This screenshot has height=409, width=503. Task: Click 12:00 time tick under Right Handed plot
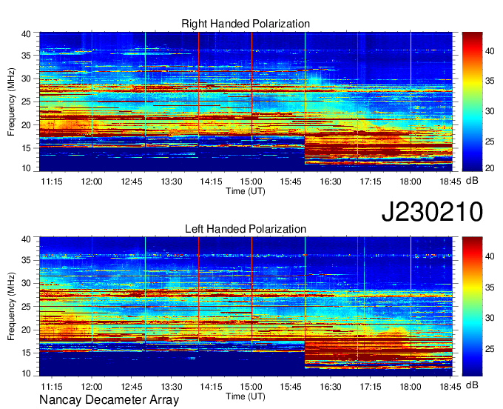point(92,182)
